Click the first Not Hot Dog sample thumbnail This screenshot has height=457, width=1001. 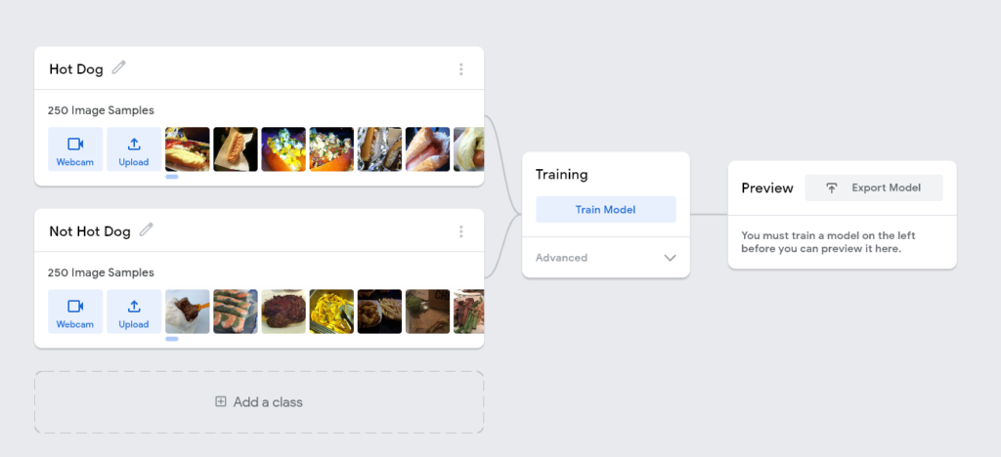(187, 312)
